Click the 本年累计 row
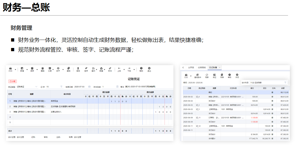The width and height of the screenshot is (295, 145). click(x=236, y=139)
